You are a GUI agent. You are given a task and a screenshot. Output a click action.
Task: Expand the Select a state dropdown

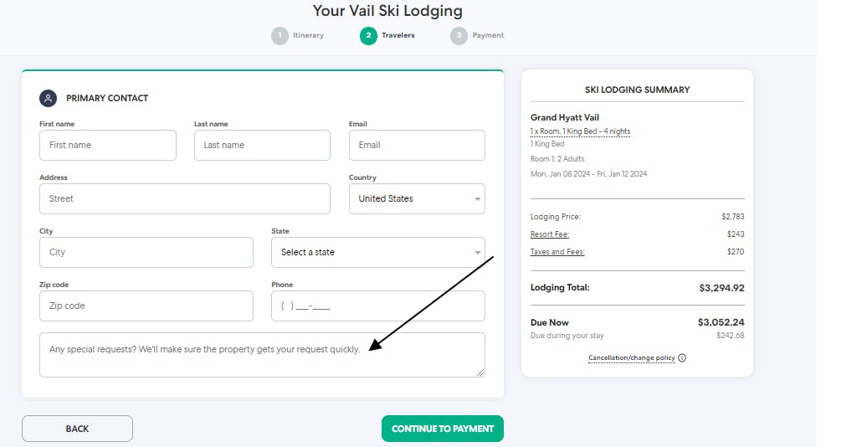pos(378,253)
